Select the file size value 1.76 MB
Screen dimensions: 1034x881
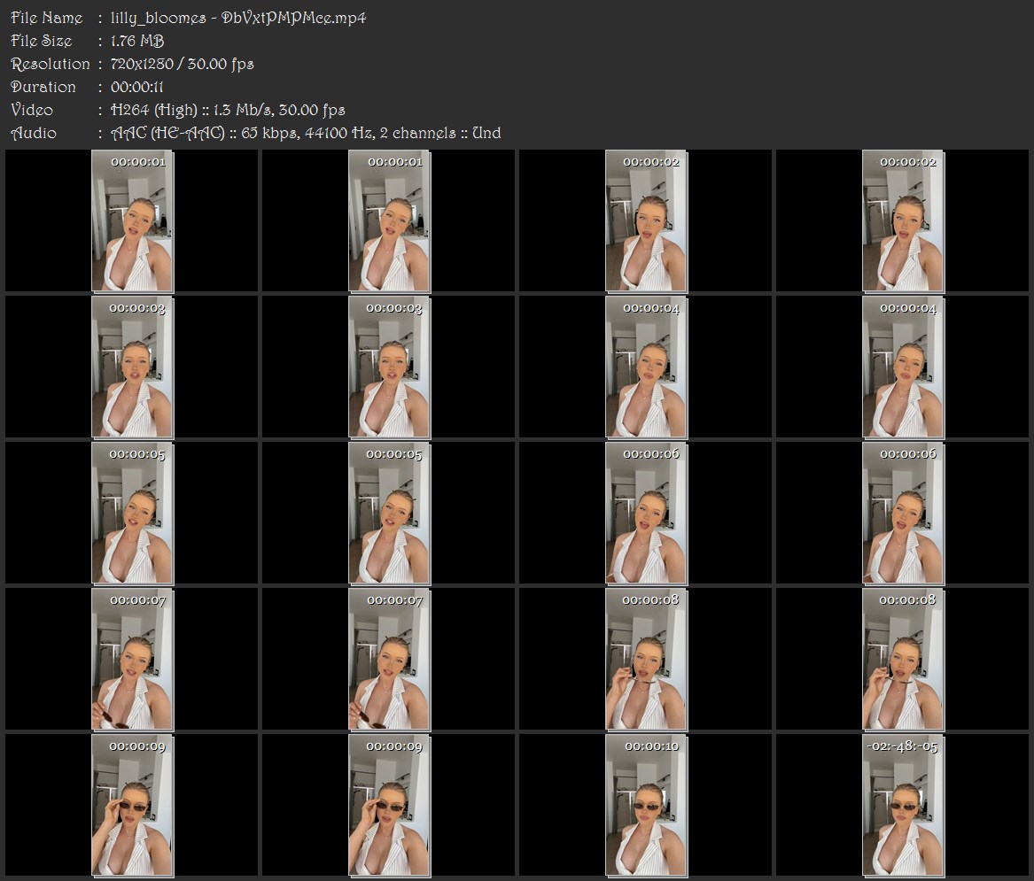point(137,41)
